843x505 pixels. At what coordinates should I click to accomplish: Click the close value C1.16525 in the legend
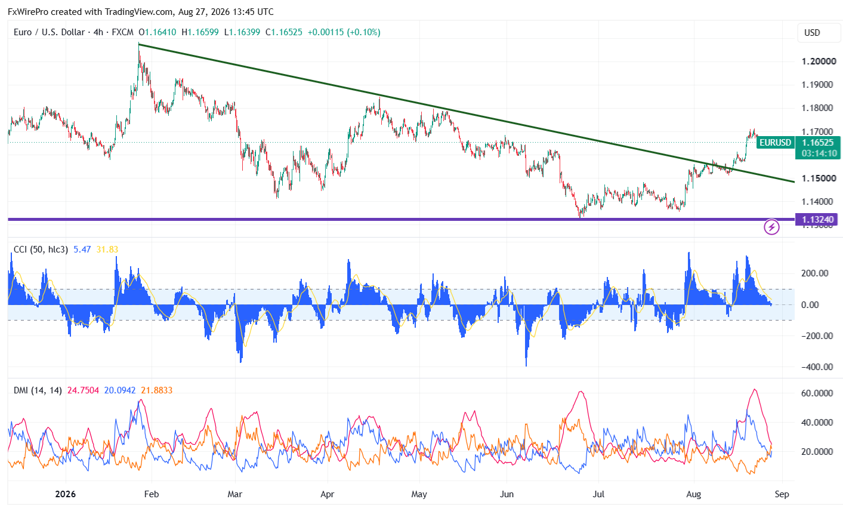tap(284, 32)
